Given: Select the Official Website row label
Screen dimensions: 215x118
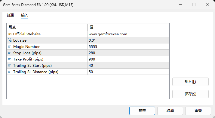Looking at the screenshot, I should [x=27, y=34].
